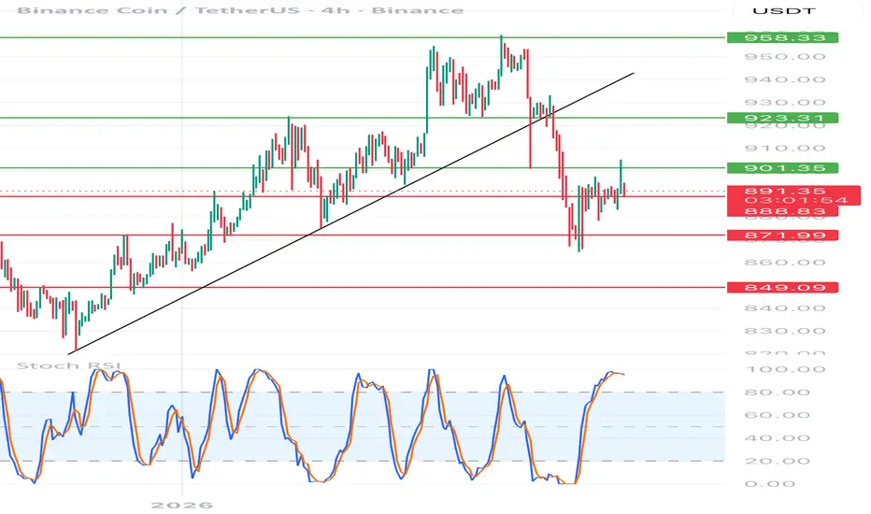Click the USDT currency label
The width and height of the screenshot is (871, 514).
(x=784, y=11)
